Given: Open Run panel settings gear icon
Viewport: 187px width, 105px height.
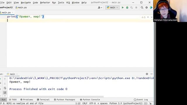Looking at the screenshot, I should pyautogui.click(x=147, y=74).
